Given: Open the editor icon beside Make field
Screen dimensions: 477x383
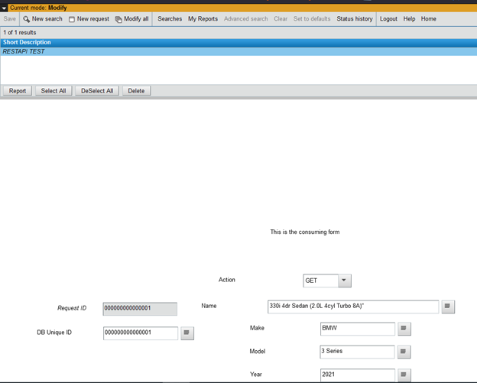Looking at the screenshot, I should 404,329.
